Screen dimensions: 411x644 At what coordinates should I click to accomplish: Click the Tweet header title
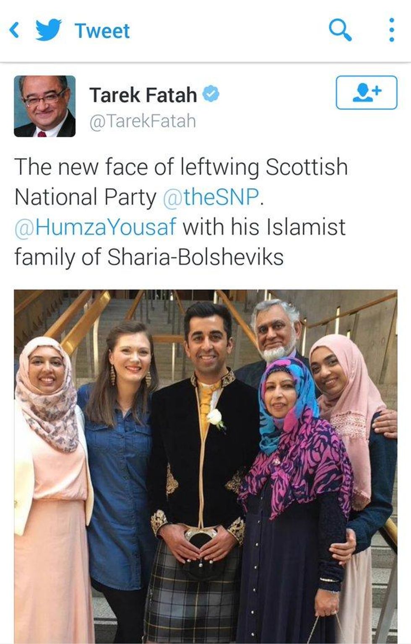click(x=102, y=31)
